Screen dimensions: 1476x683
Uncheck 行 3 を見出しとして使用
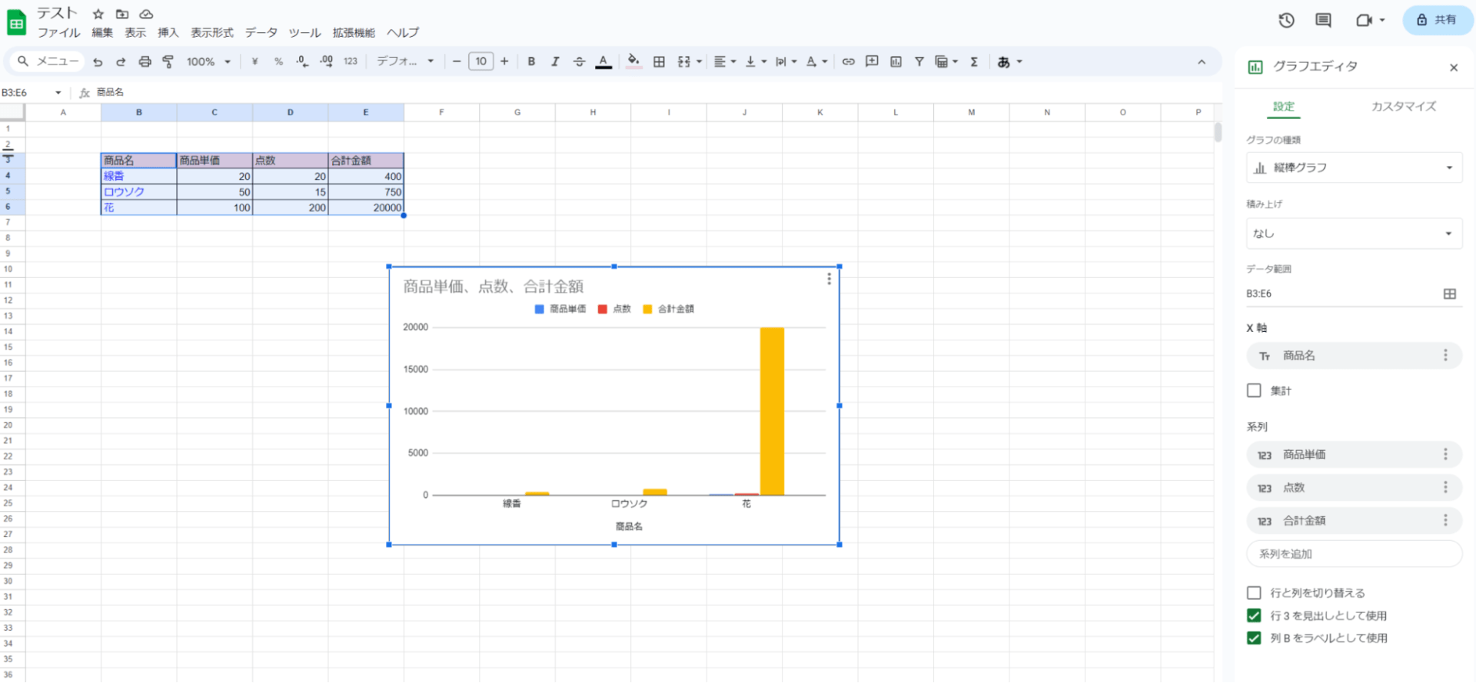coord(1254,615)
